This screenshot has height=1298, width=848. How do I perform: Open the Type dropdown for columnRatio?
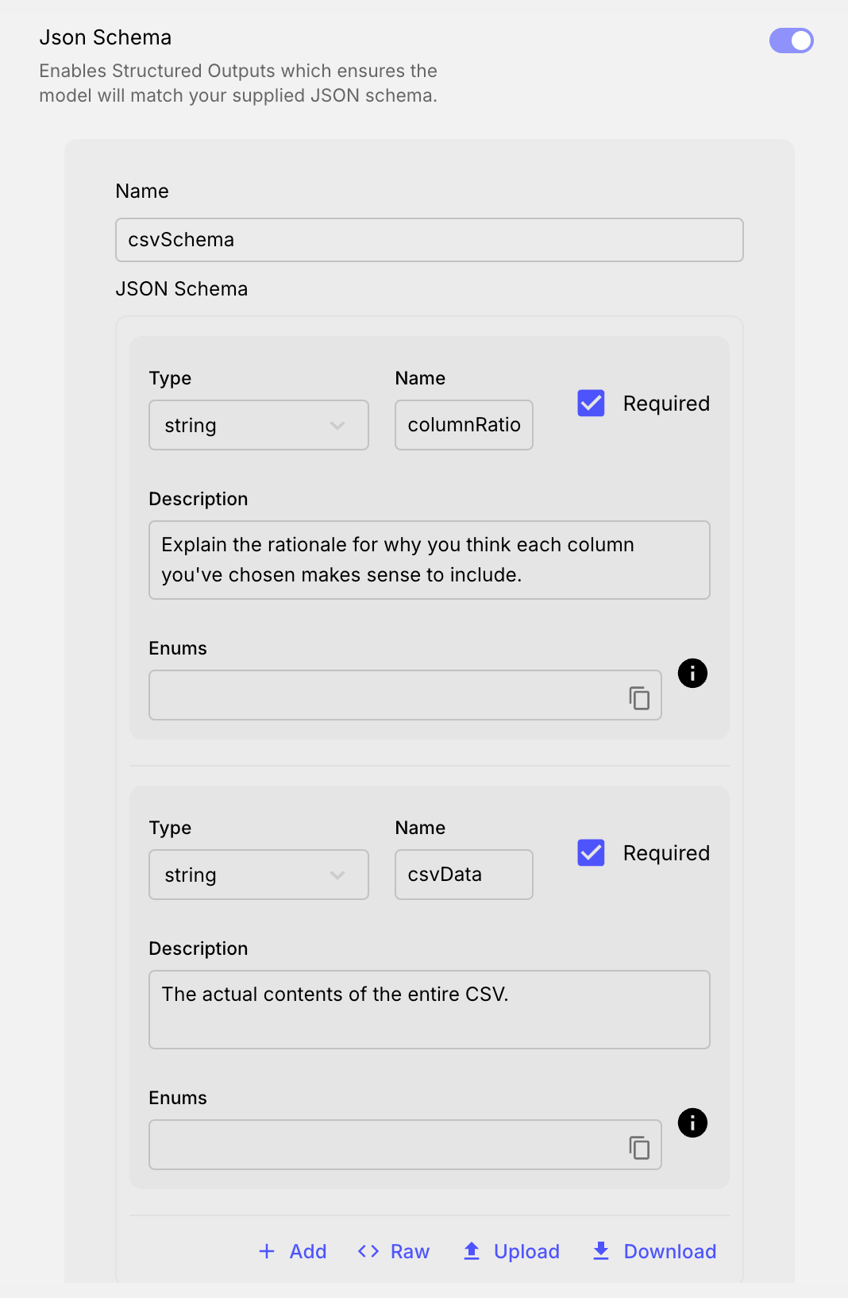258,425
